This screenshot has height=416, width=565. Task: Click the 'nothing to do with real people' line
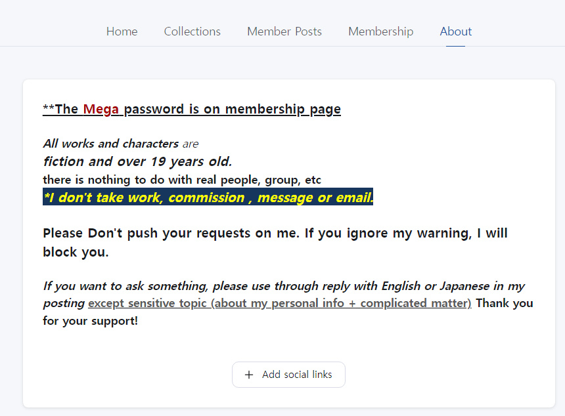tap(182, 180)
